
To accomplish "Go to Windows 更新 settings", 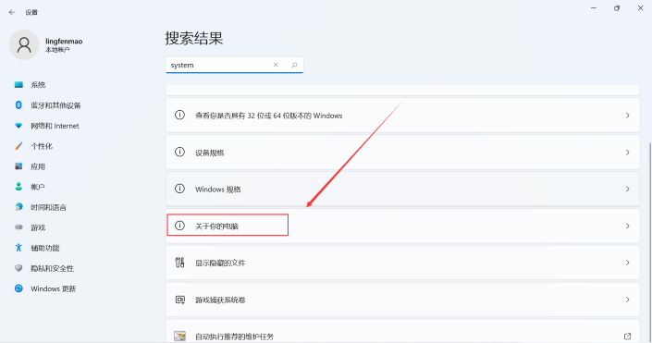I will click(54, 289).
